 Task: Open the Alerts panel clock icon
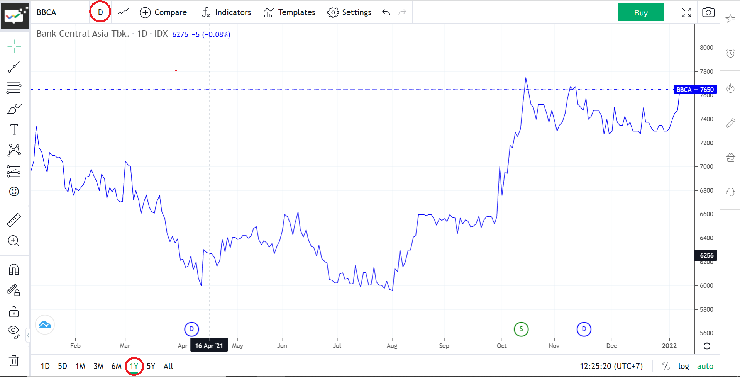730,53
